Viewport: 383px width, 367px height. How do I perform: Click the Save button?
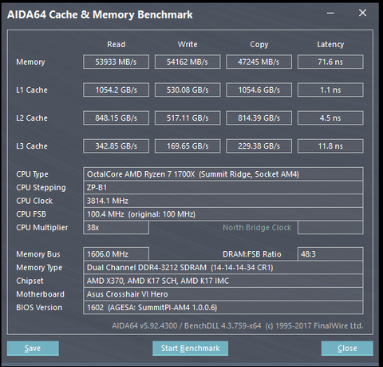33,348
